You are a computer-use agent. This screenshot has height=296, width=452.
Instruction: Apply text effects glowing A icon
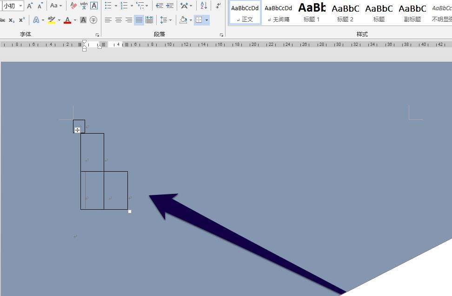[36, 20]
